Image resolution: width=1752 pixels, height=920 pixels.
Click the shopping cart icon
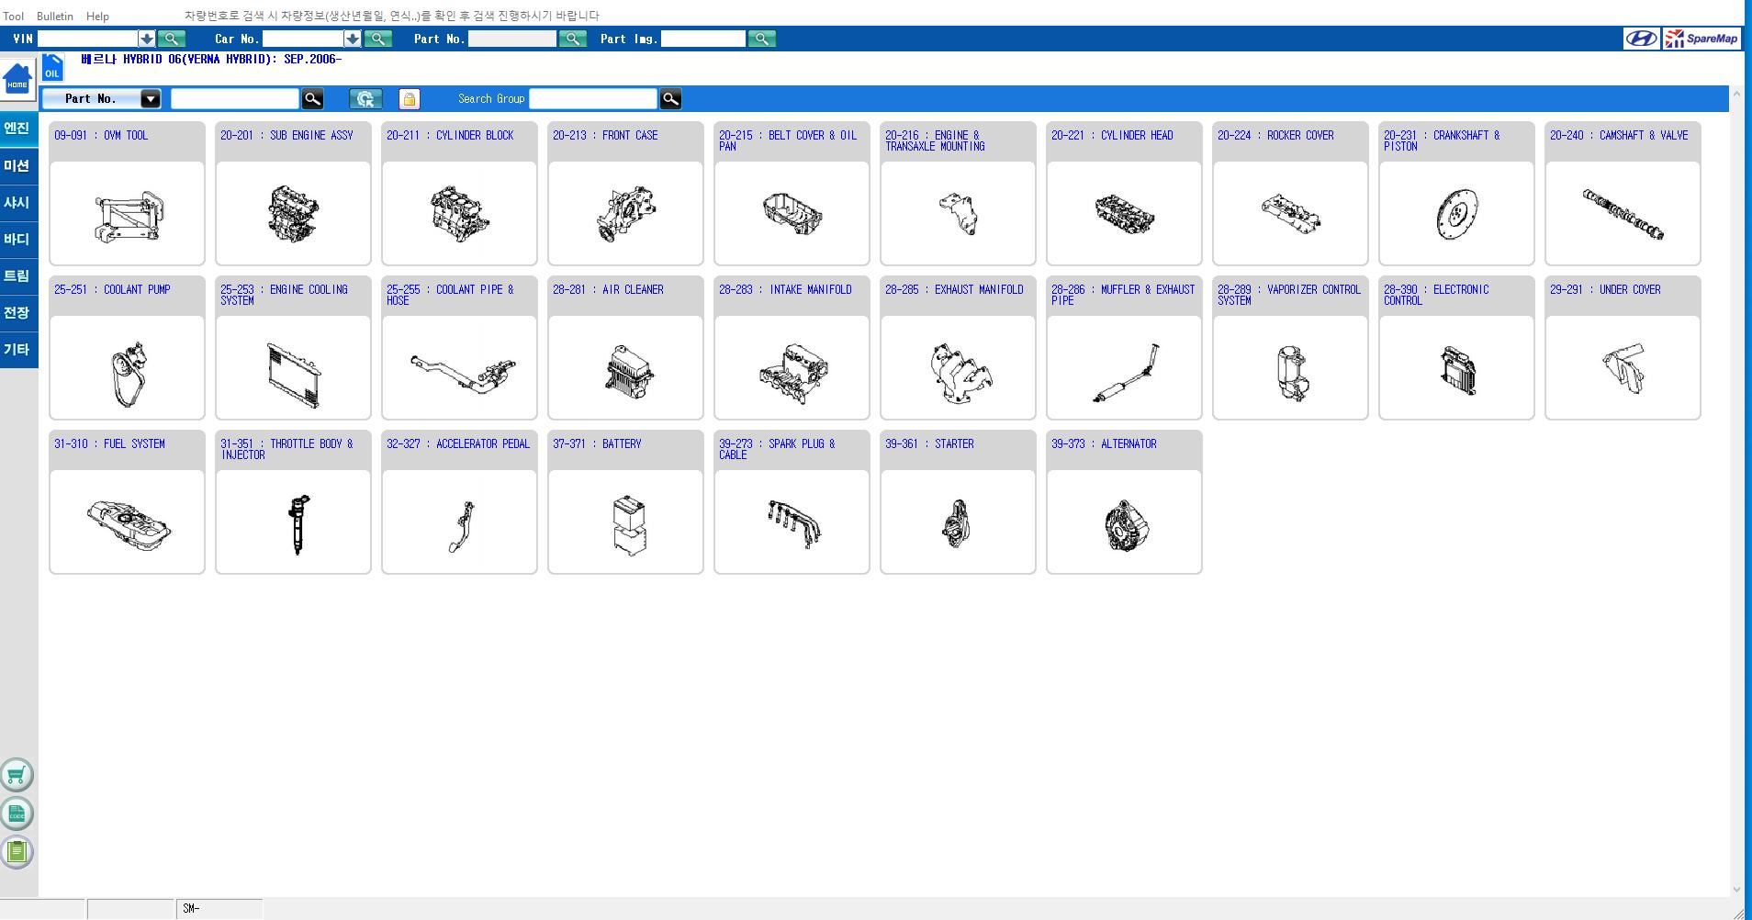pos(17,776)
